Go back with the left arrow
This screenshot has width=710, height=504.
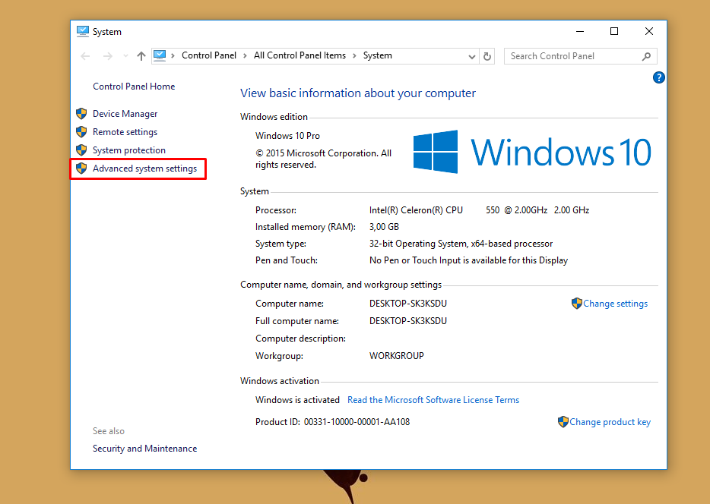point(85,56)
